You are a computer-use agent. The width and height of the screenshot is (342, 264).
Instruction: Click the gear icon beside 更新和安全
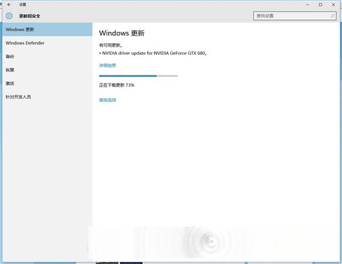(9, 16)
